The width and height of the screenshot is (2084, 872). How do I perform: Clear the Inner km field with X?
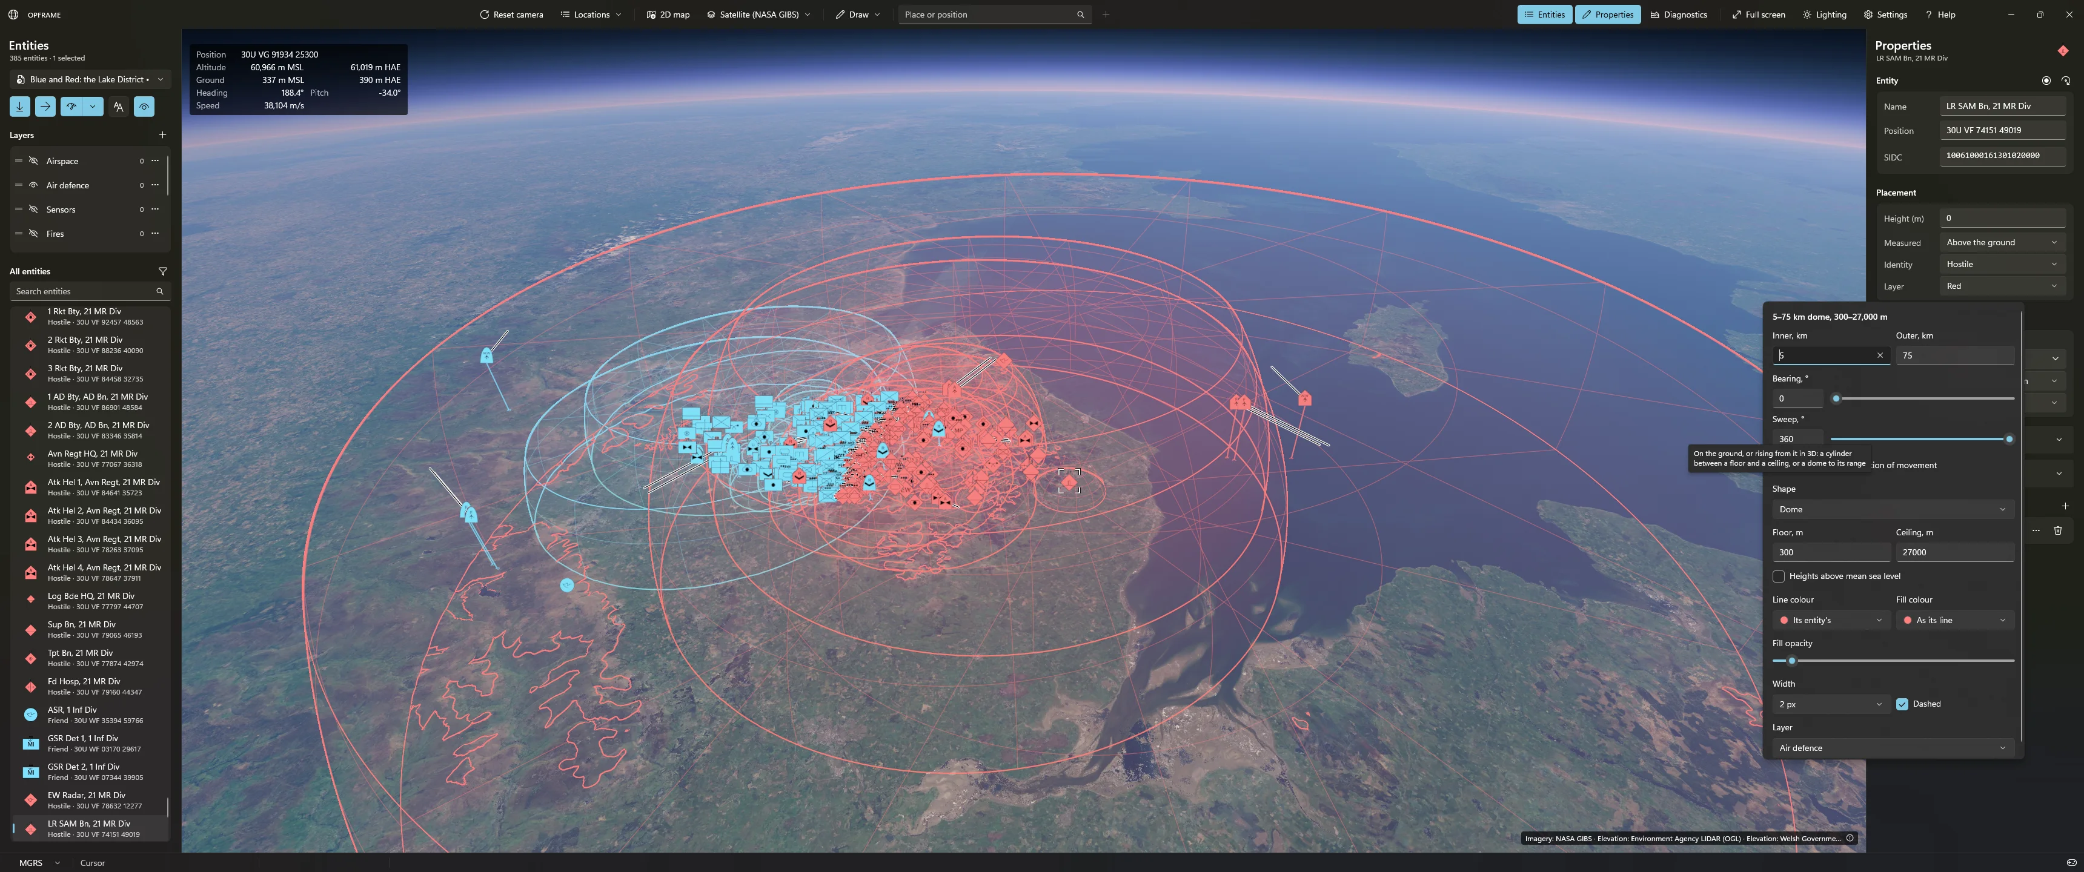pos(1879,356)
